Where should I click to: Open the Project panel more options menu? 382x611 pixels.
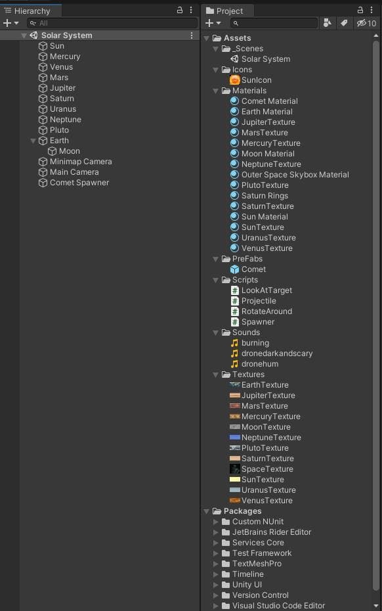point(371,10)
